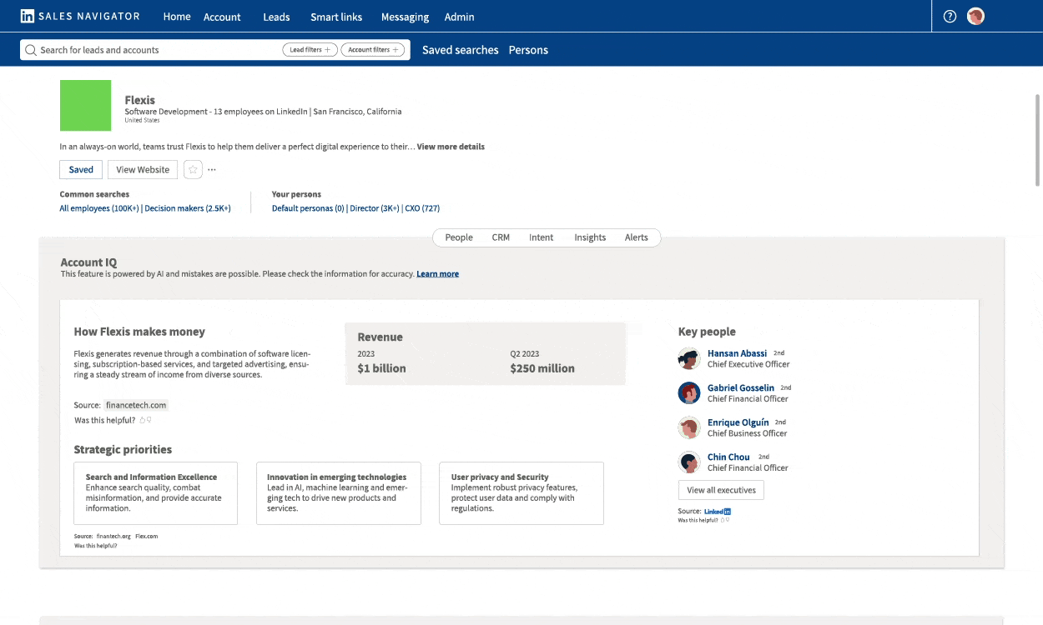Click the LinkedIn Sales Navigator logo
The height and width of the screenshot is (625, 1043).
click(x=80, y=16)
